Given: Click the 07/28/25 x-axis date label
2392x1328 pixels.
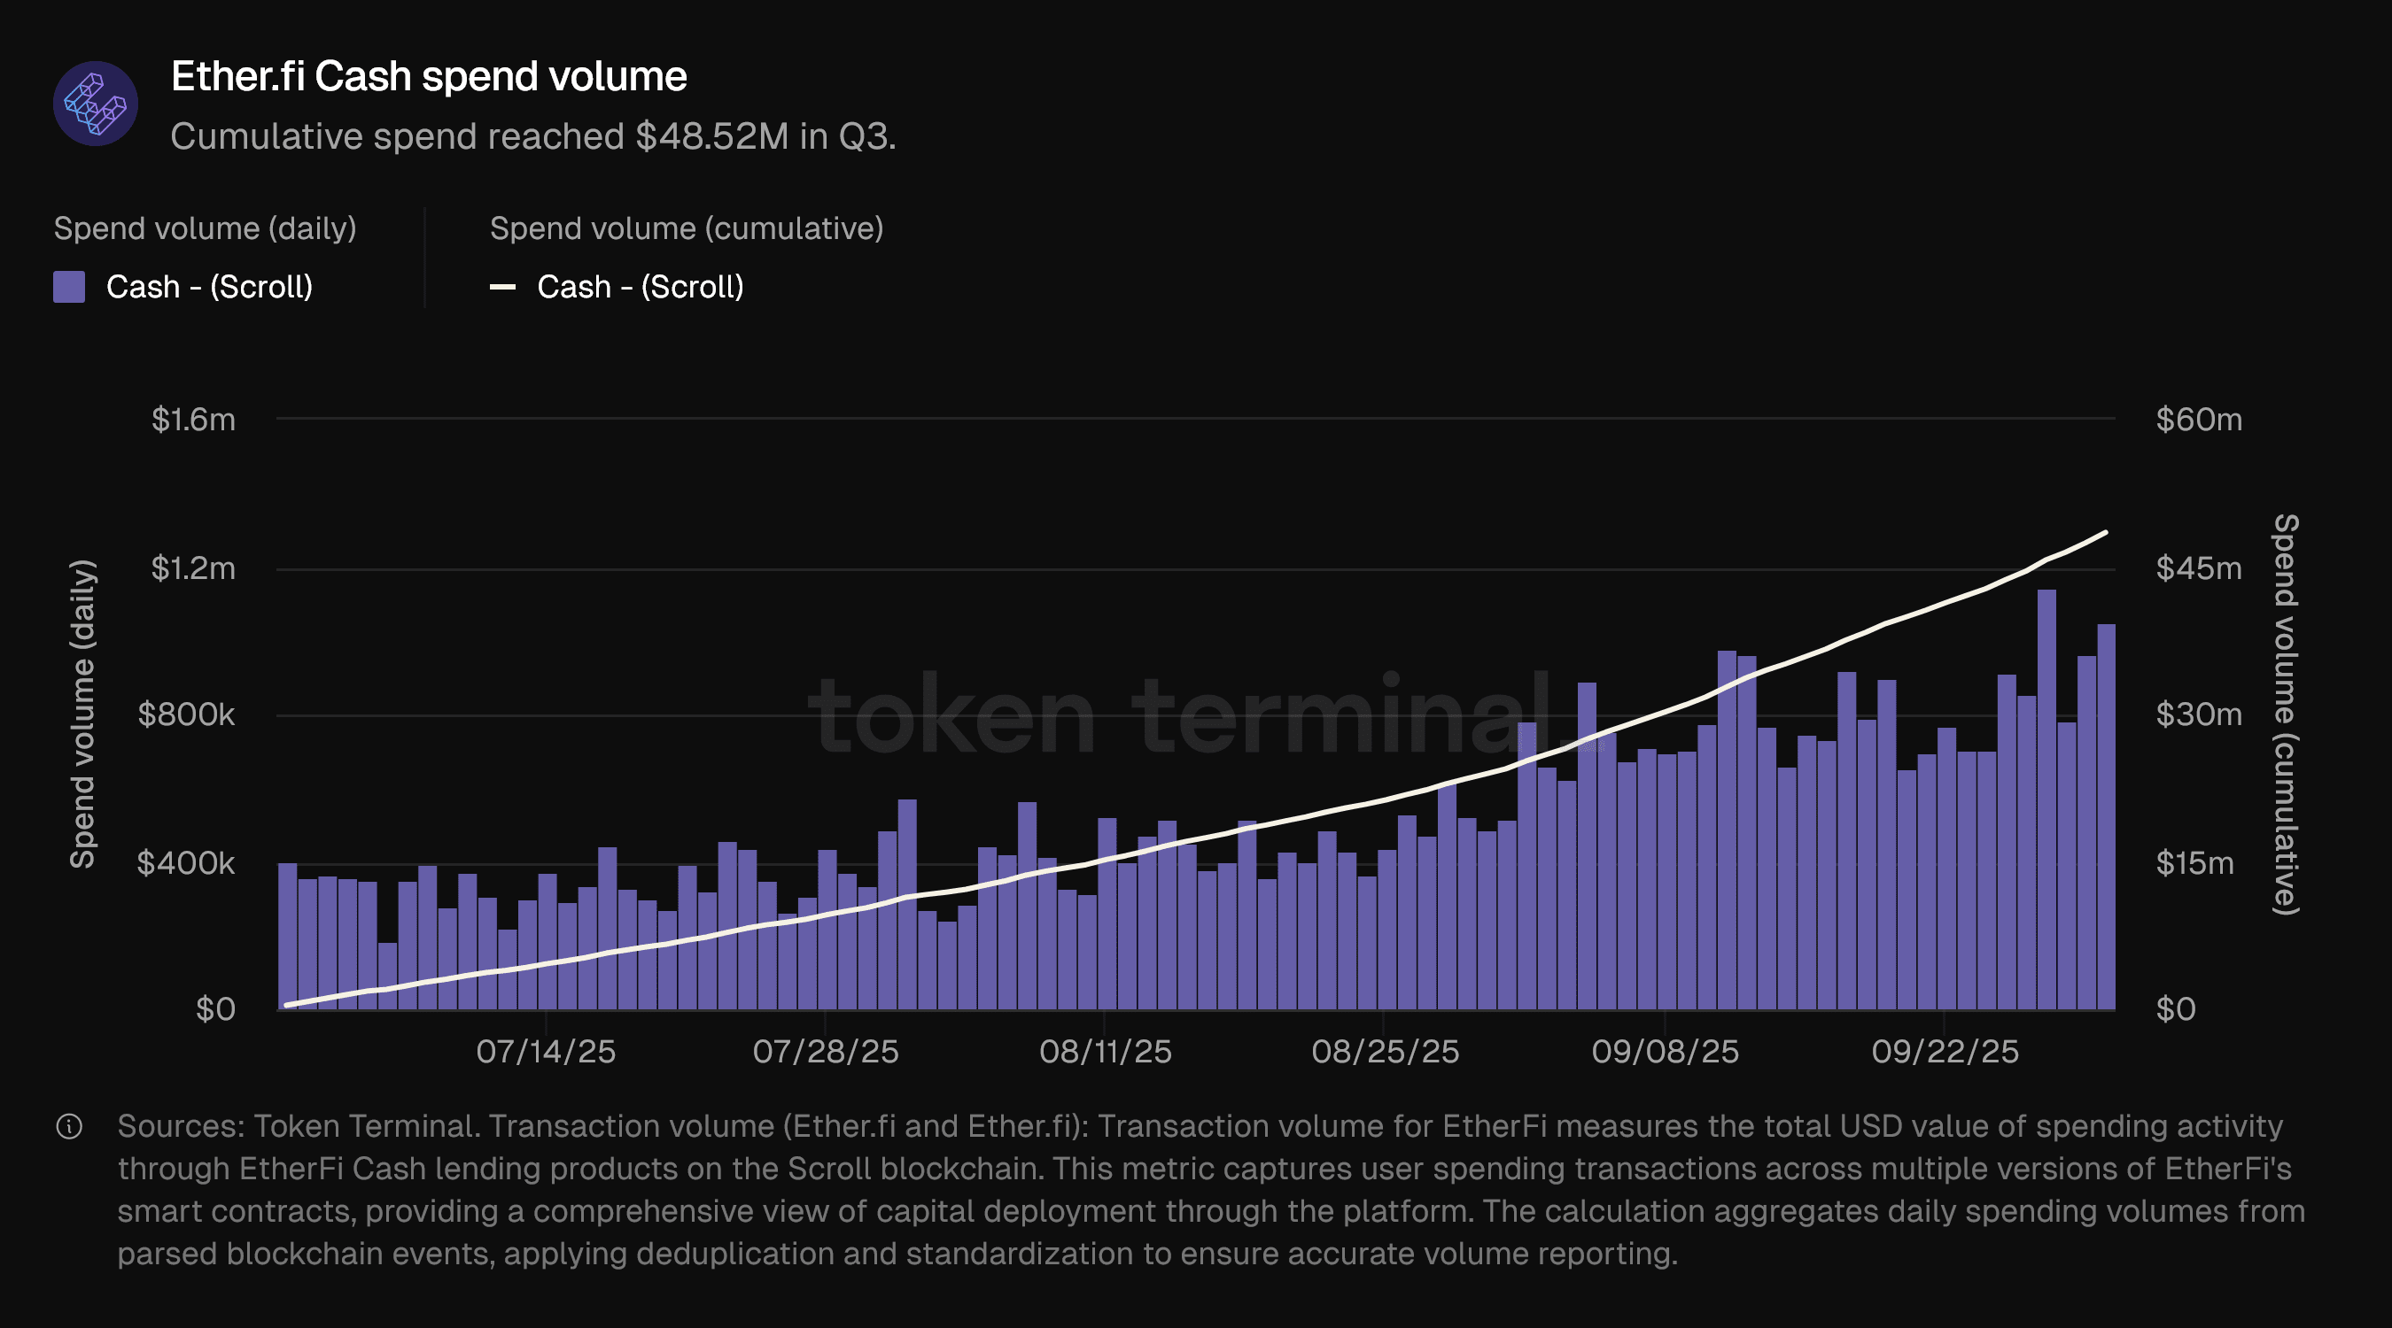Looking at the screenshot, I should click(825, 1052).
